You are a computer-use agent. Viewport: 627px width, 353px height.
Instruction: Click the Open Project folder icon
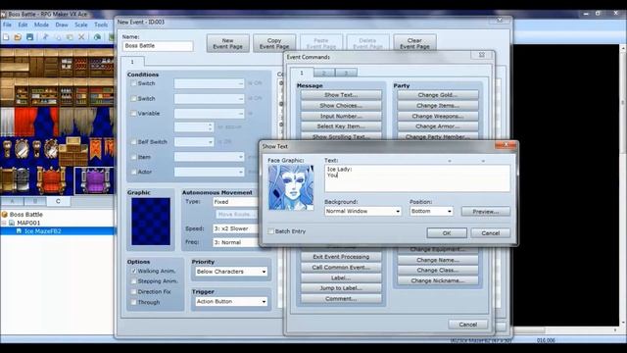(x=18, y=37)
